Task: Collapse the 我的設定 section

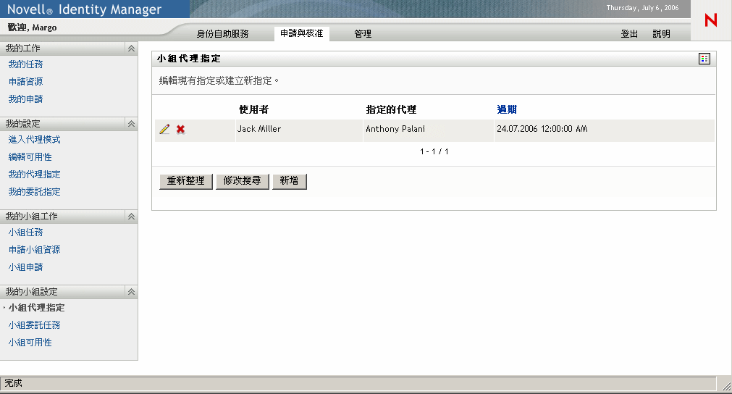Action: (131, 124)
